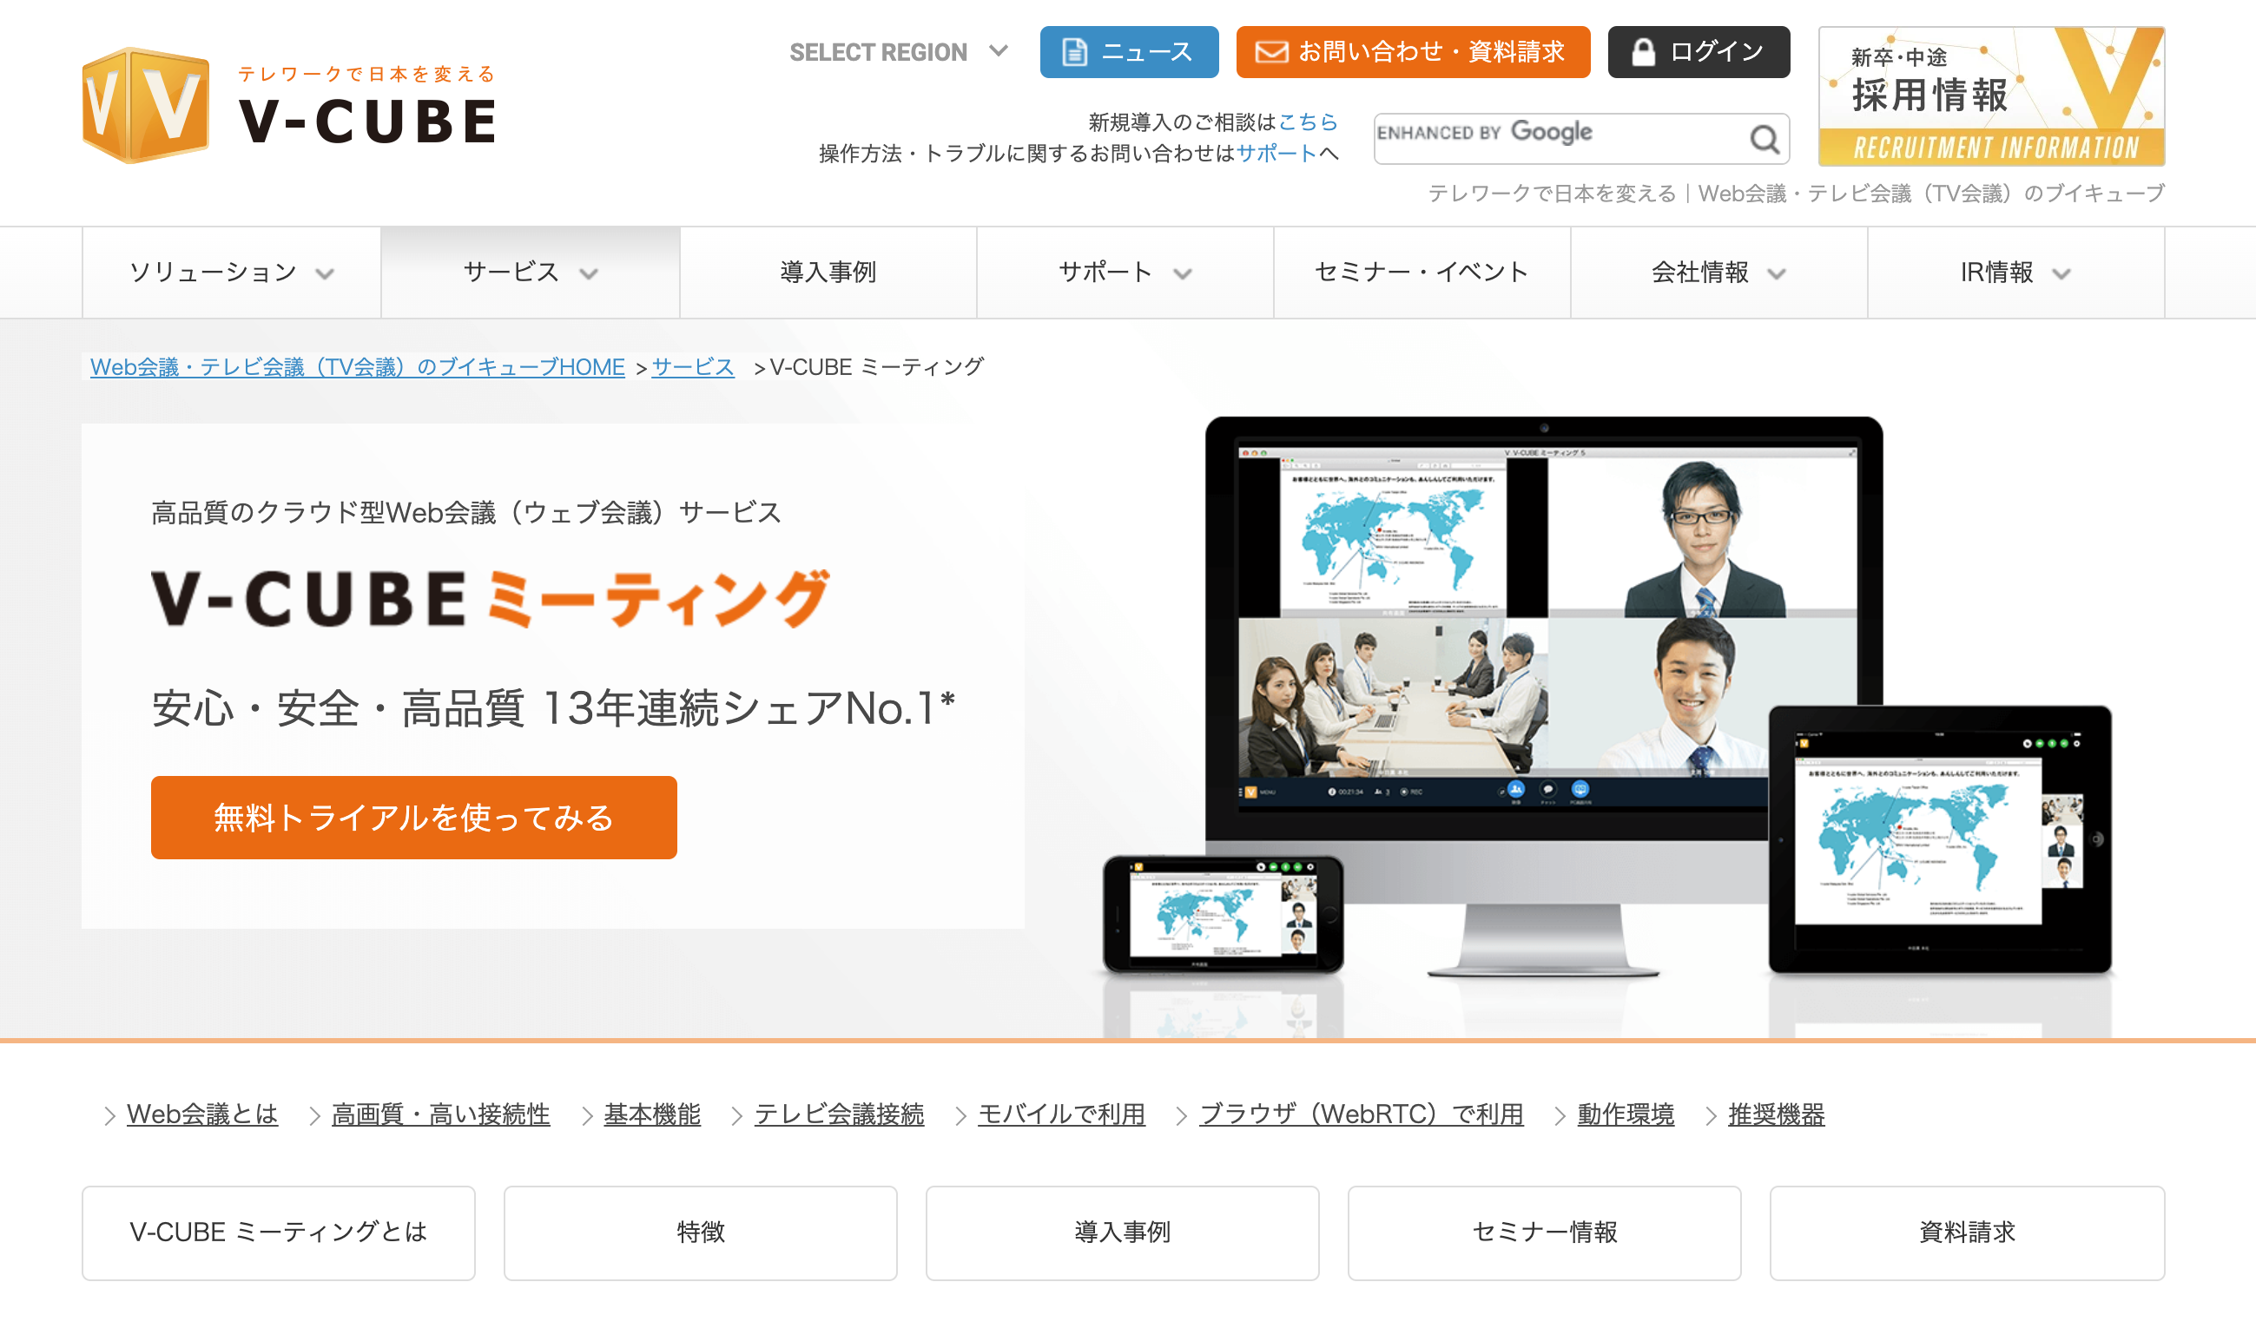Viewport: 2256px width, 1328px height.
Task: Click the lock icon on login button
Action: coord(1643,52)
